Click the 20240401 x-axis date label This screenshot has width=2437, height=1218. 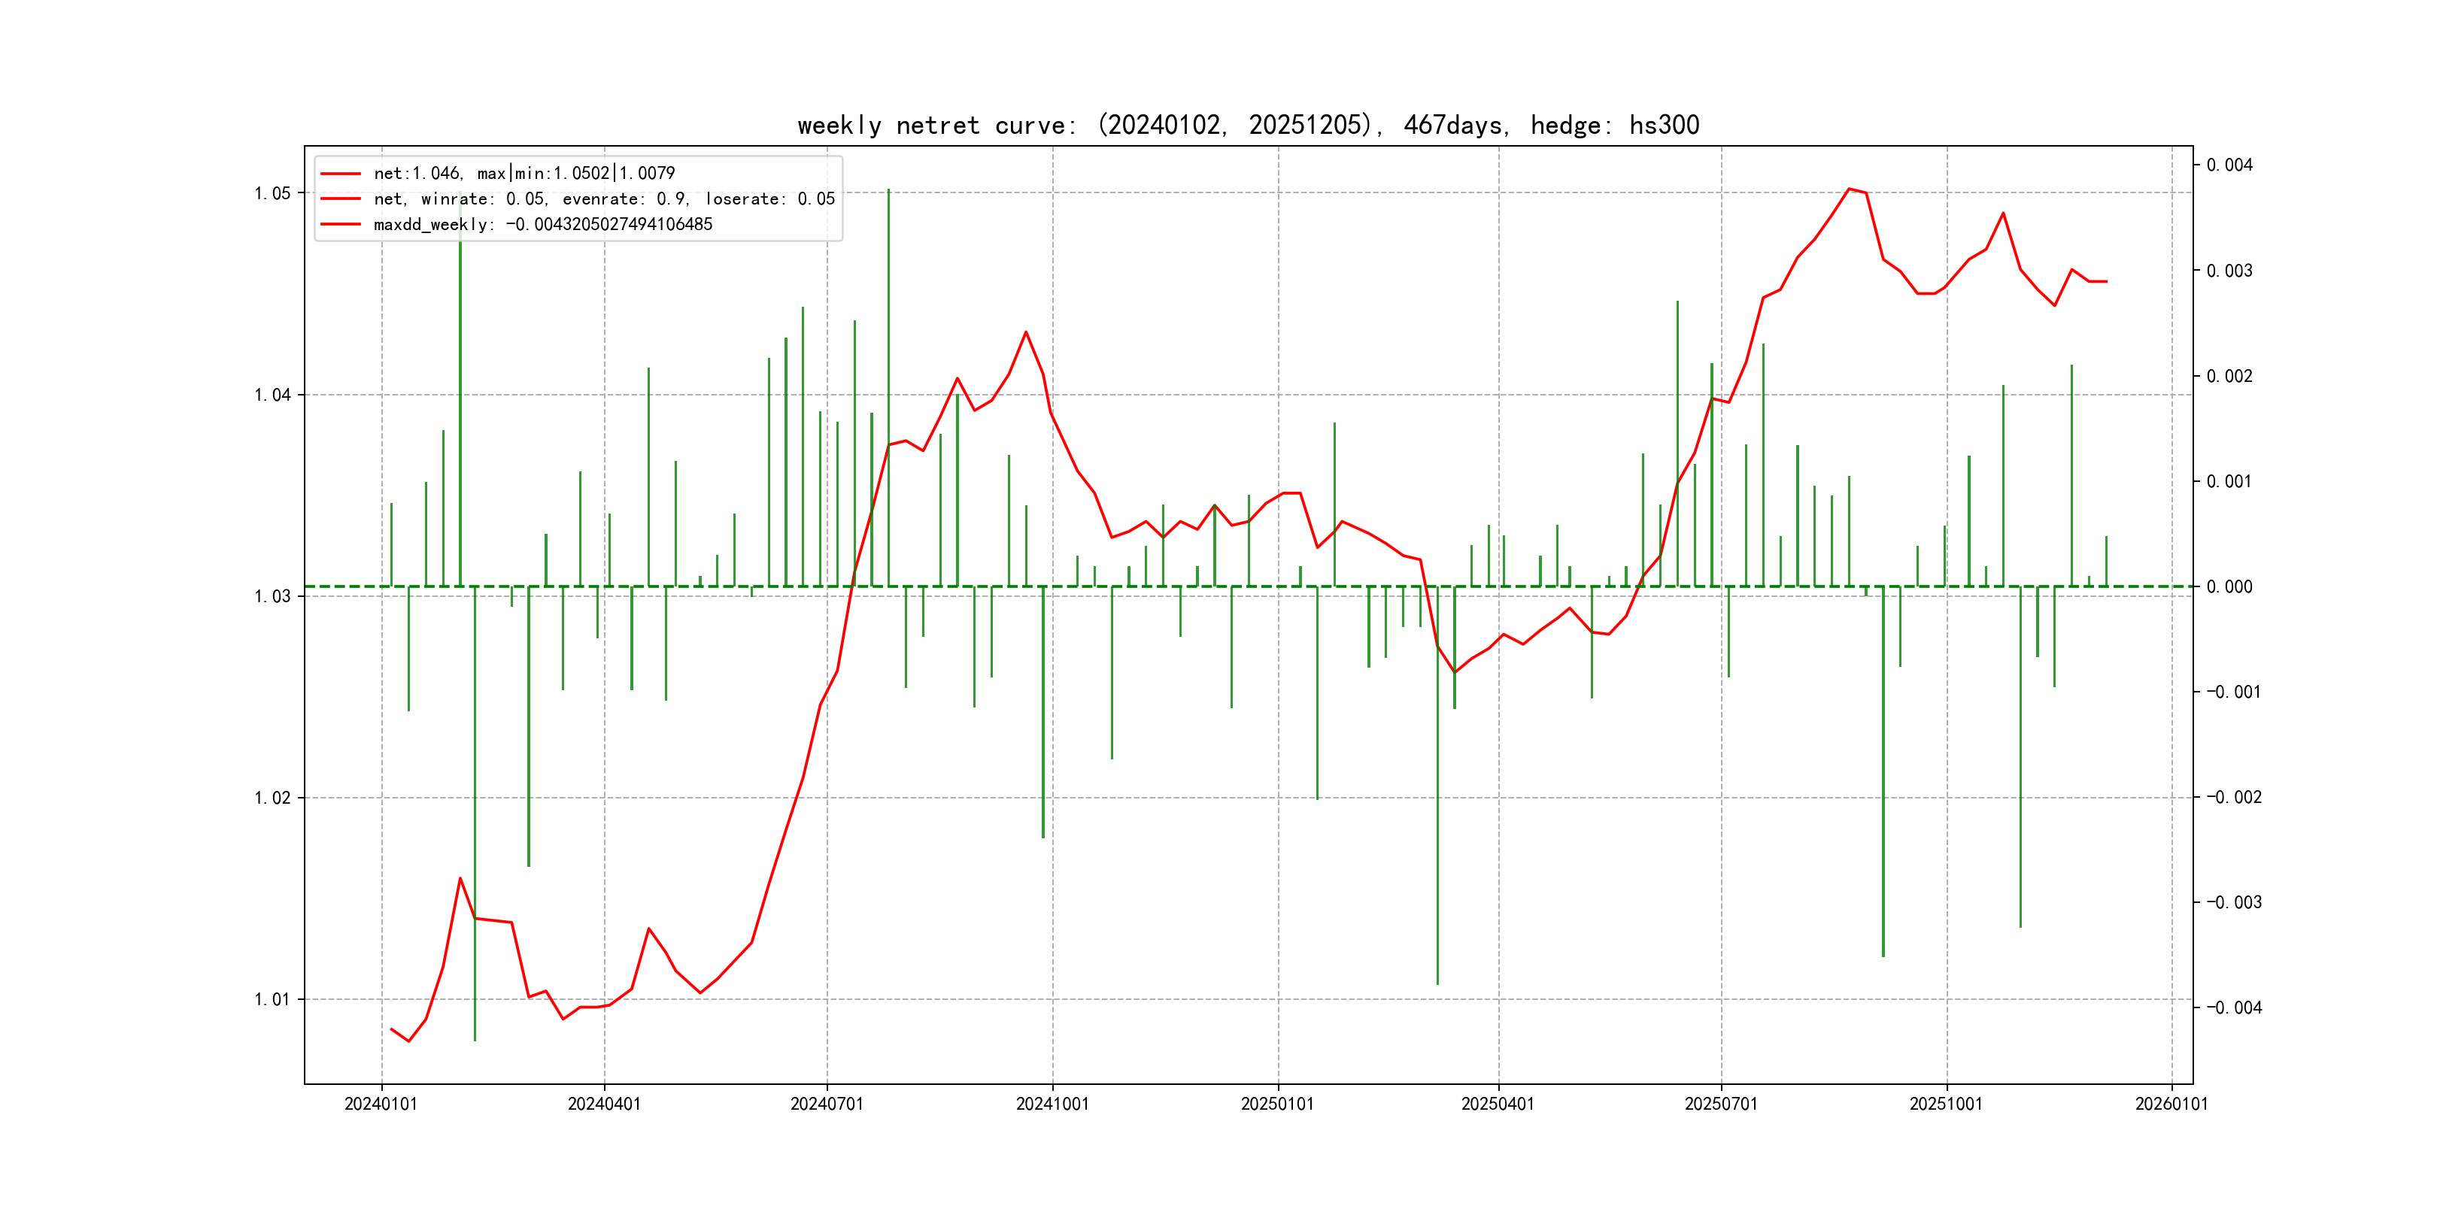603,1104
